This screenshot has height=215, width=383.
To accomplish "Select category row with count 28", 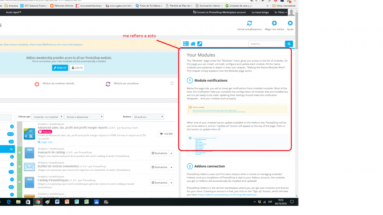I will point(7,149).
